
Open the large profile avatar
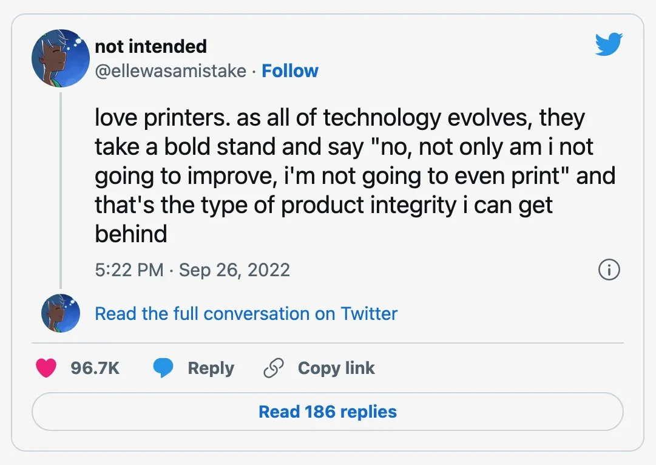61,58
